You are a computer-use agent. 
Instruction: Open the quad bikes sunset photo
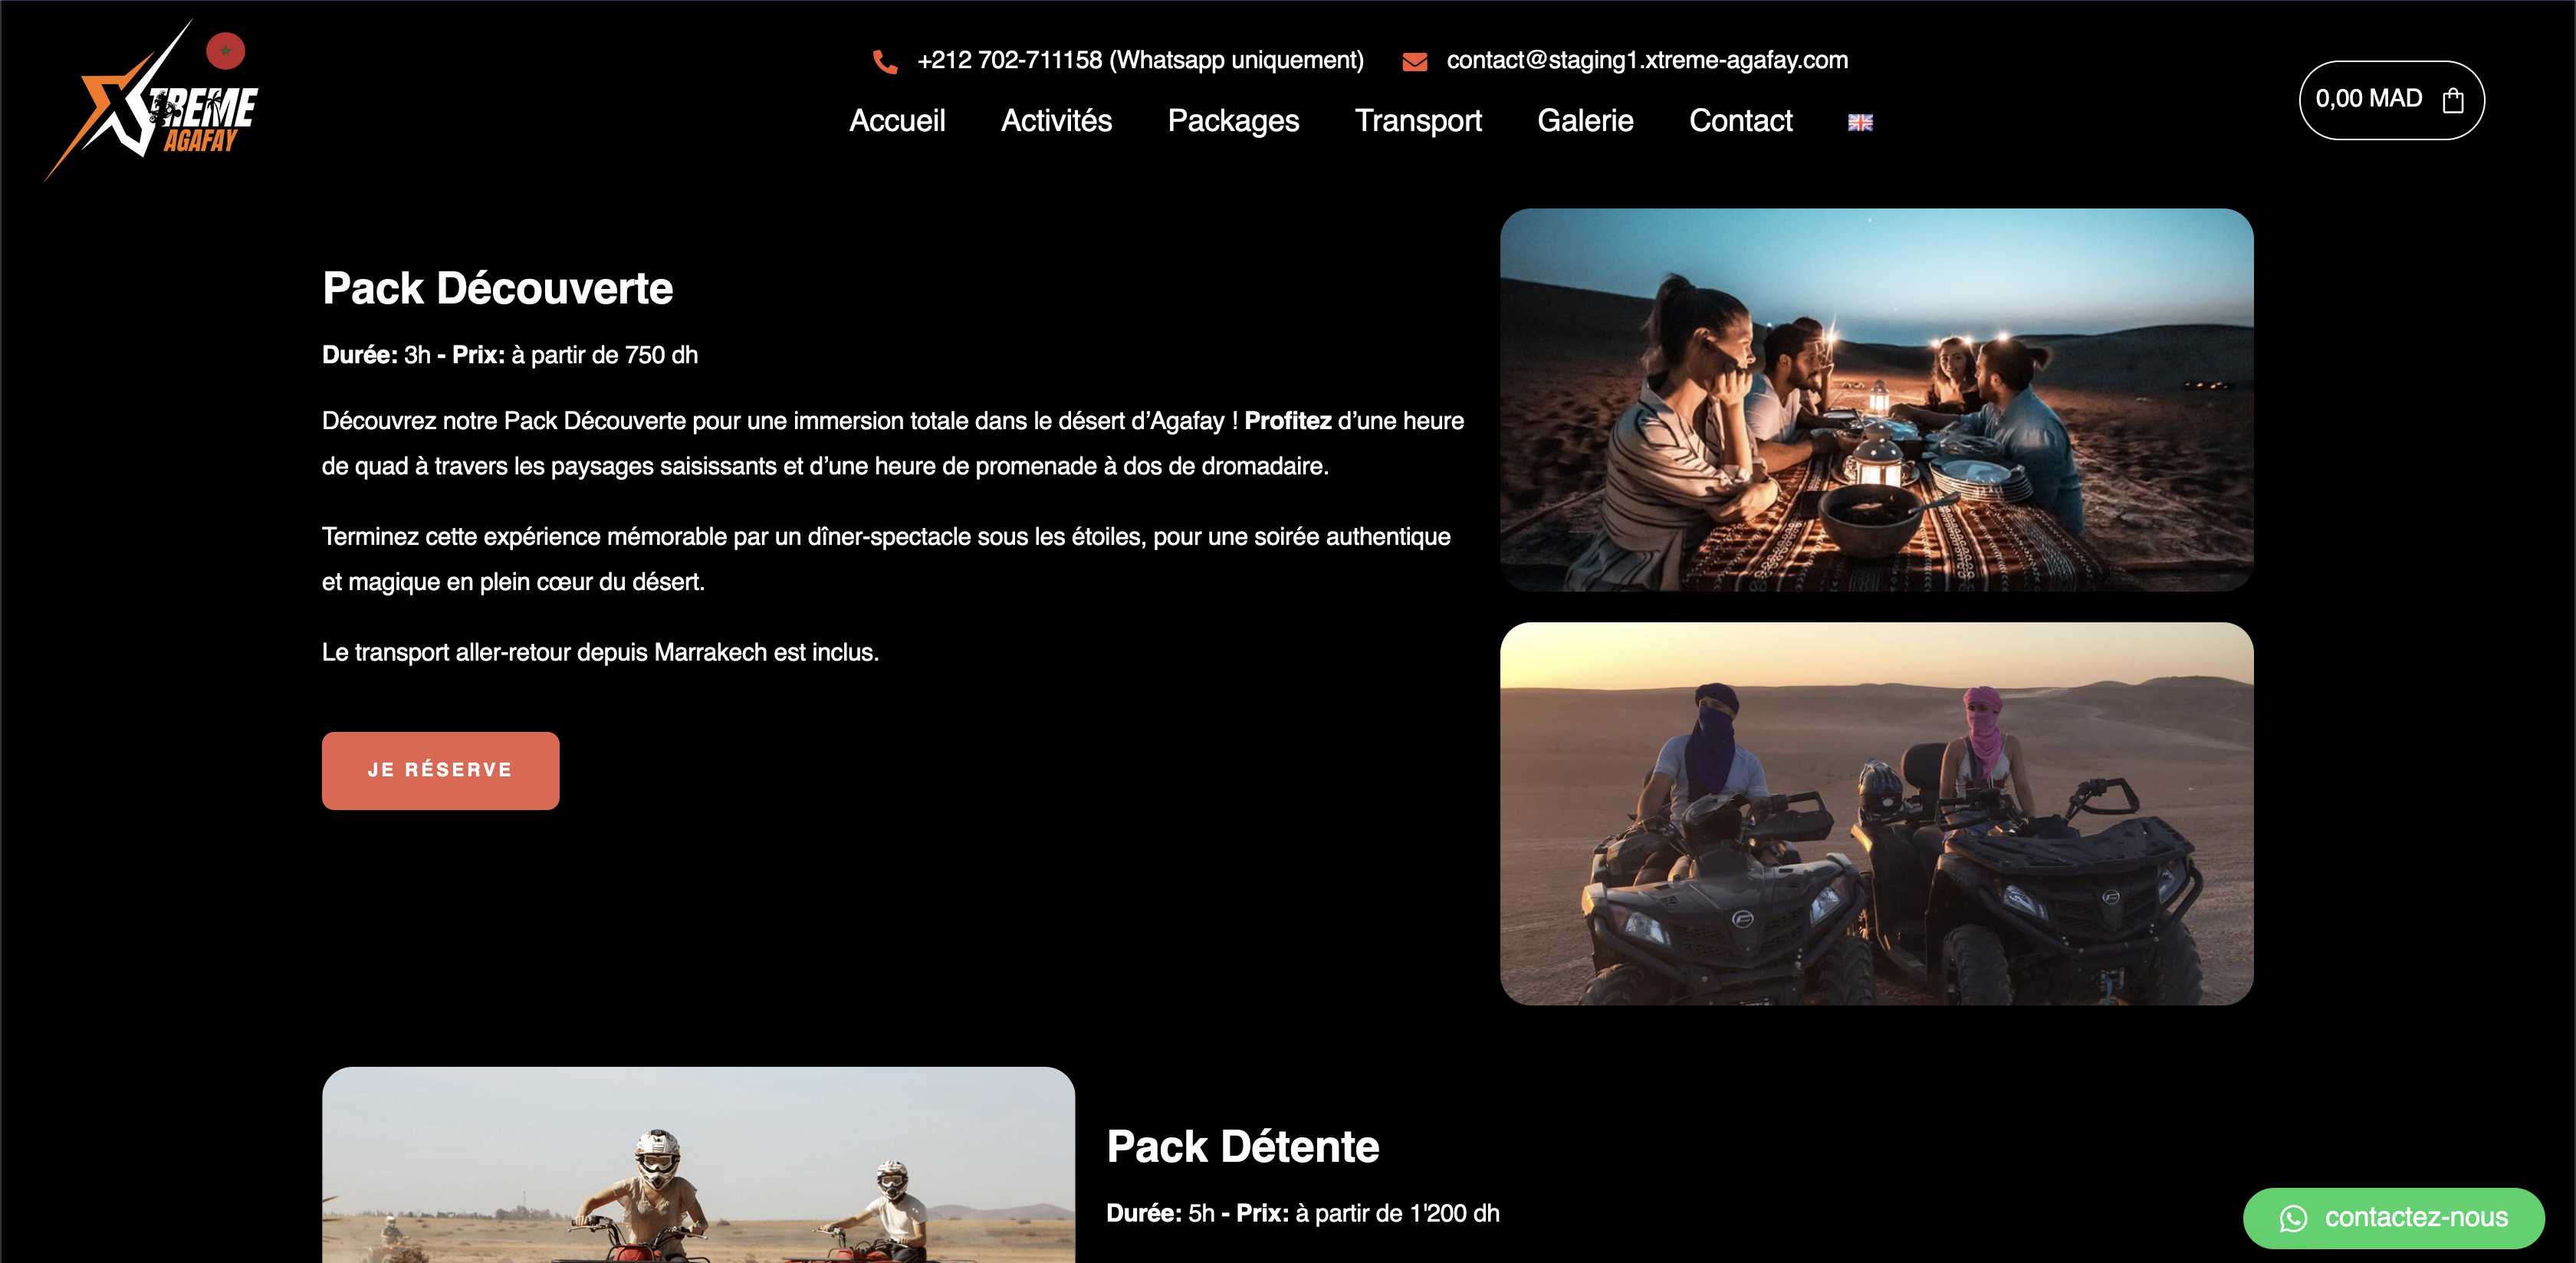tap(1876, 814)
